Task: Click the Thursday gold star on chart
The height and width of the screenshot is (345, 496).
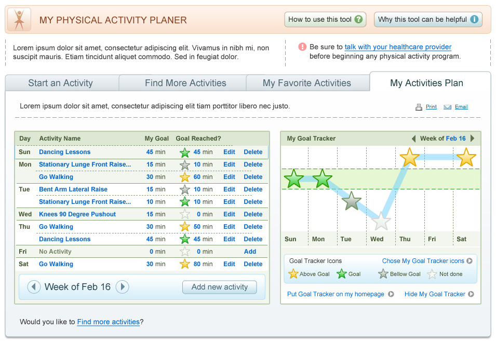Action: tap(409, 157)
